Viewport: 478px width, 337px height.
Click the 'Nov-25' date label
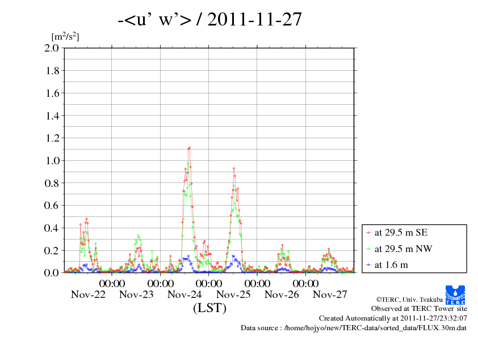point(233,295)
